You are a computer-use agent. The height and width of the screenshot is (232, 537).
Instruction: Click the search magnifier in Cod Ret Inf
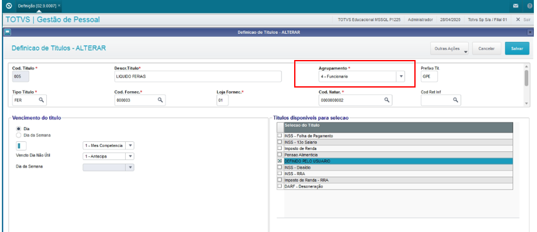(456, 100)
